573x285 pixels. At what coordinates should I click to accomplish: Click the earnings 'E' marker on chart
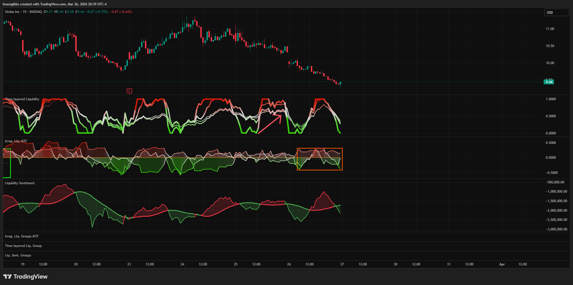pyautogui.click(x=129, y=91)
